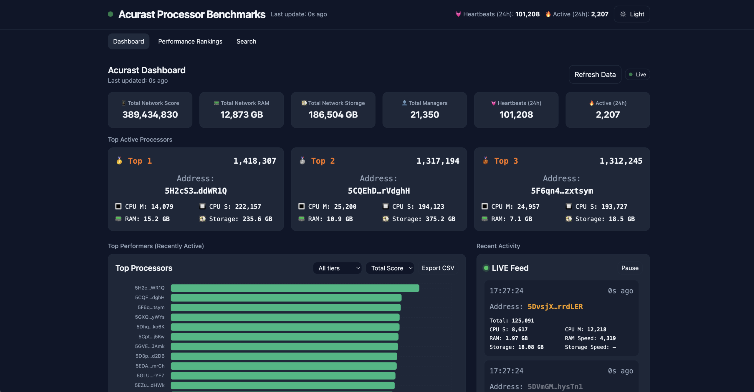Open Top 2 address 5CQEhD…rVdghH

click(x=379, y=191)
